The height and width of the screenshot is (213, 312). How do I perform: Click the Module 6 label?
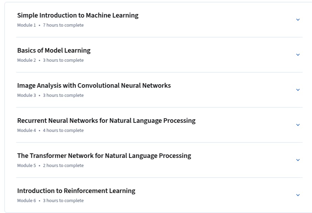26,200
